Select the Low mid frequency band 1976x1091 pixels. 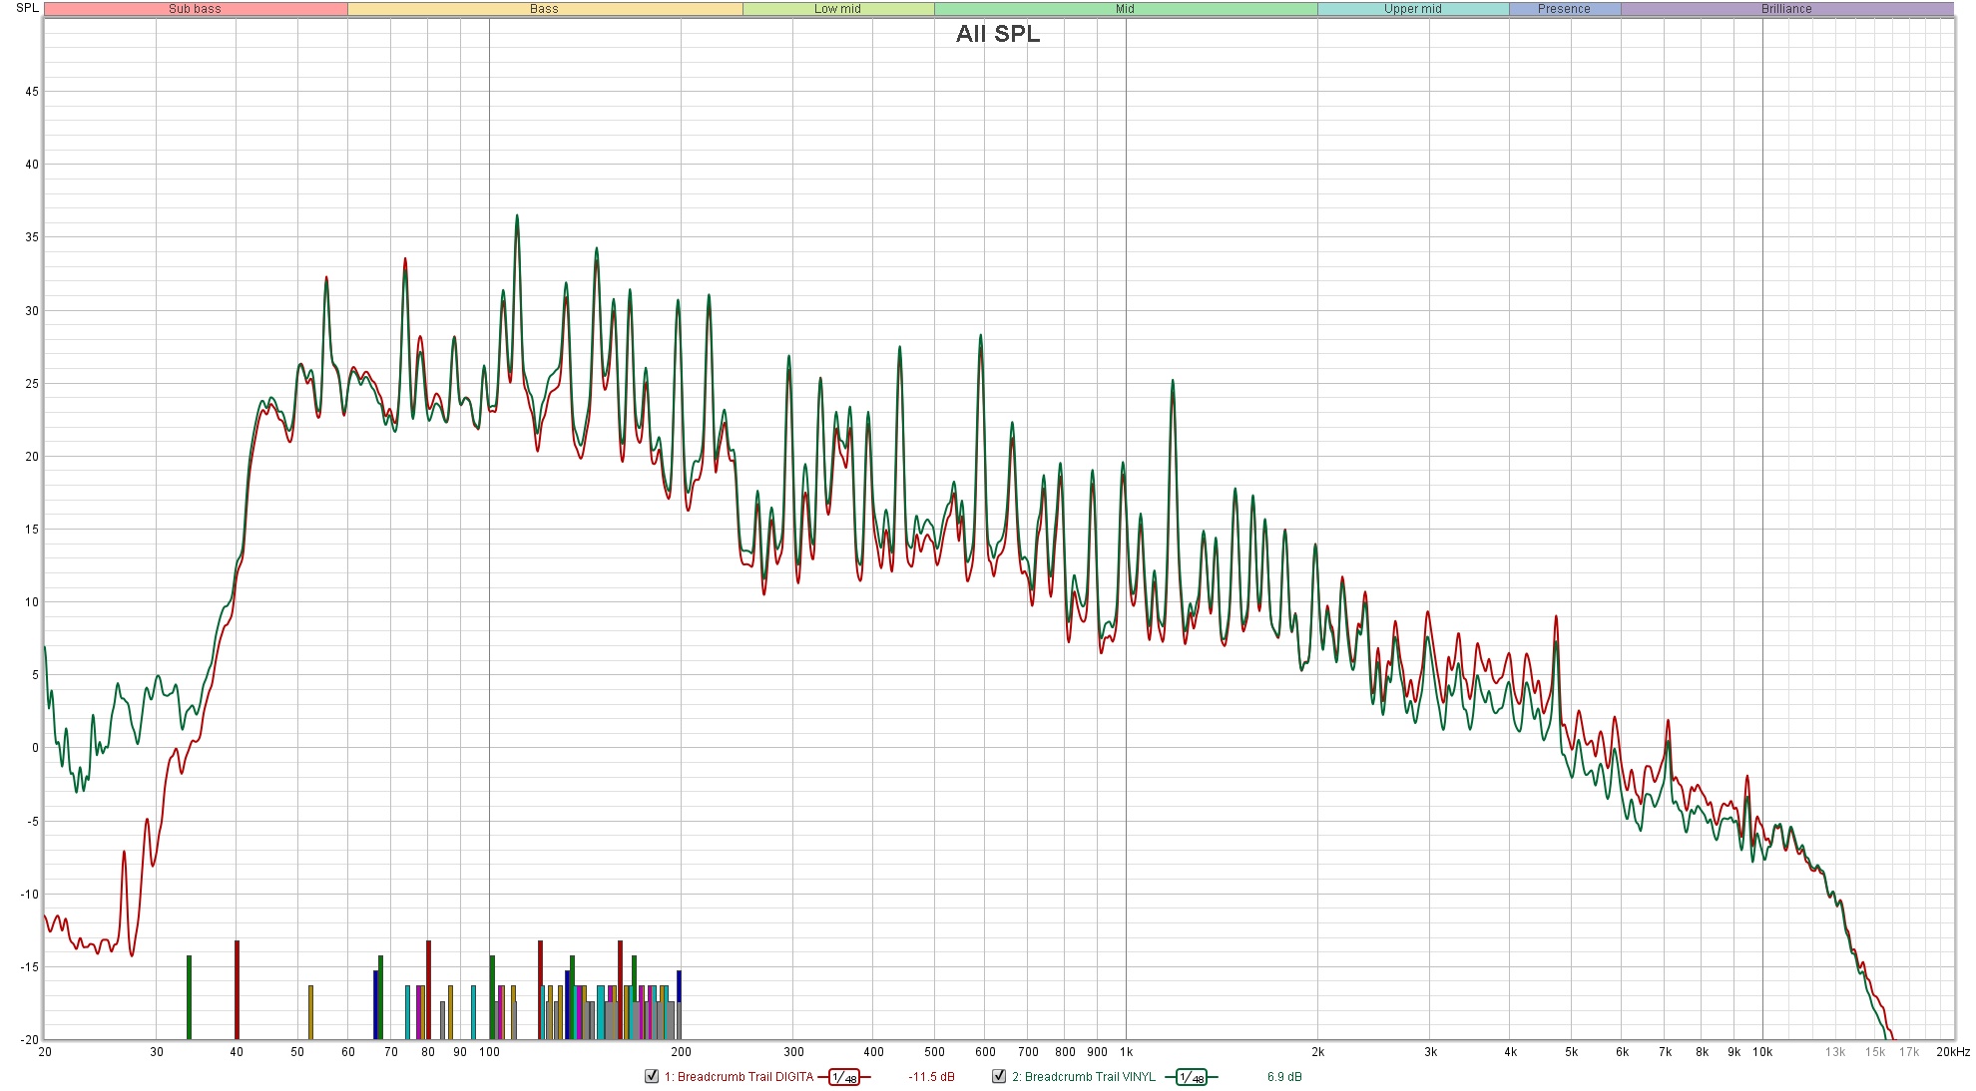(x=837, y=9)
